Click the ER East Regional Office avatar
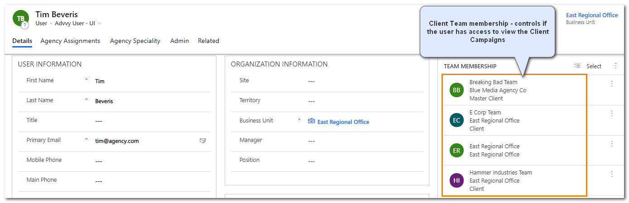This screenshot has width=629, height=203. (x=456, y=151)
